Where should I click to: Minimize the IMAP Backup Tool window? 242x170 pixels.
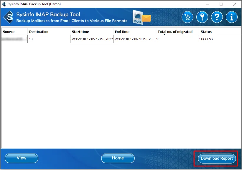click(x=208, y=4)
